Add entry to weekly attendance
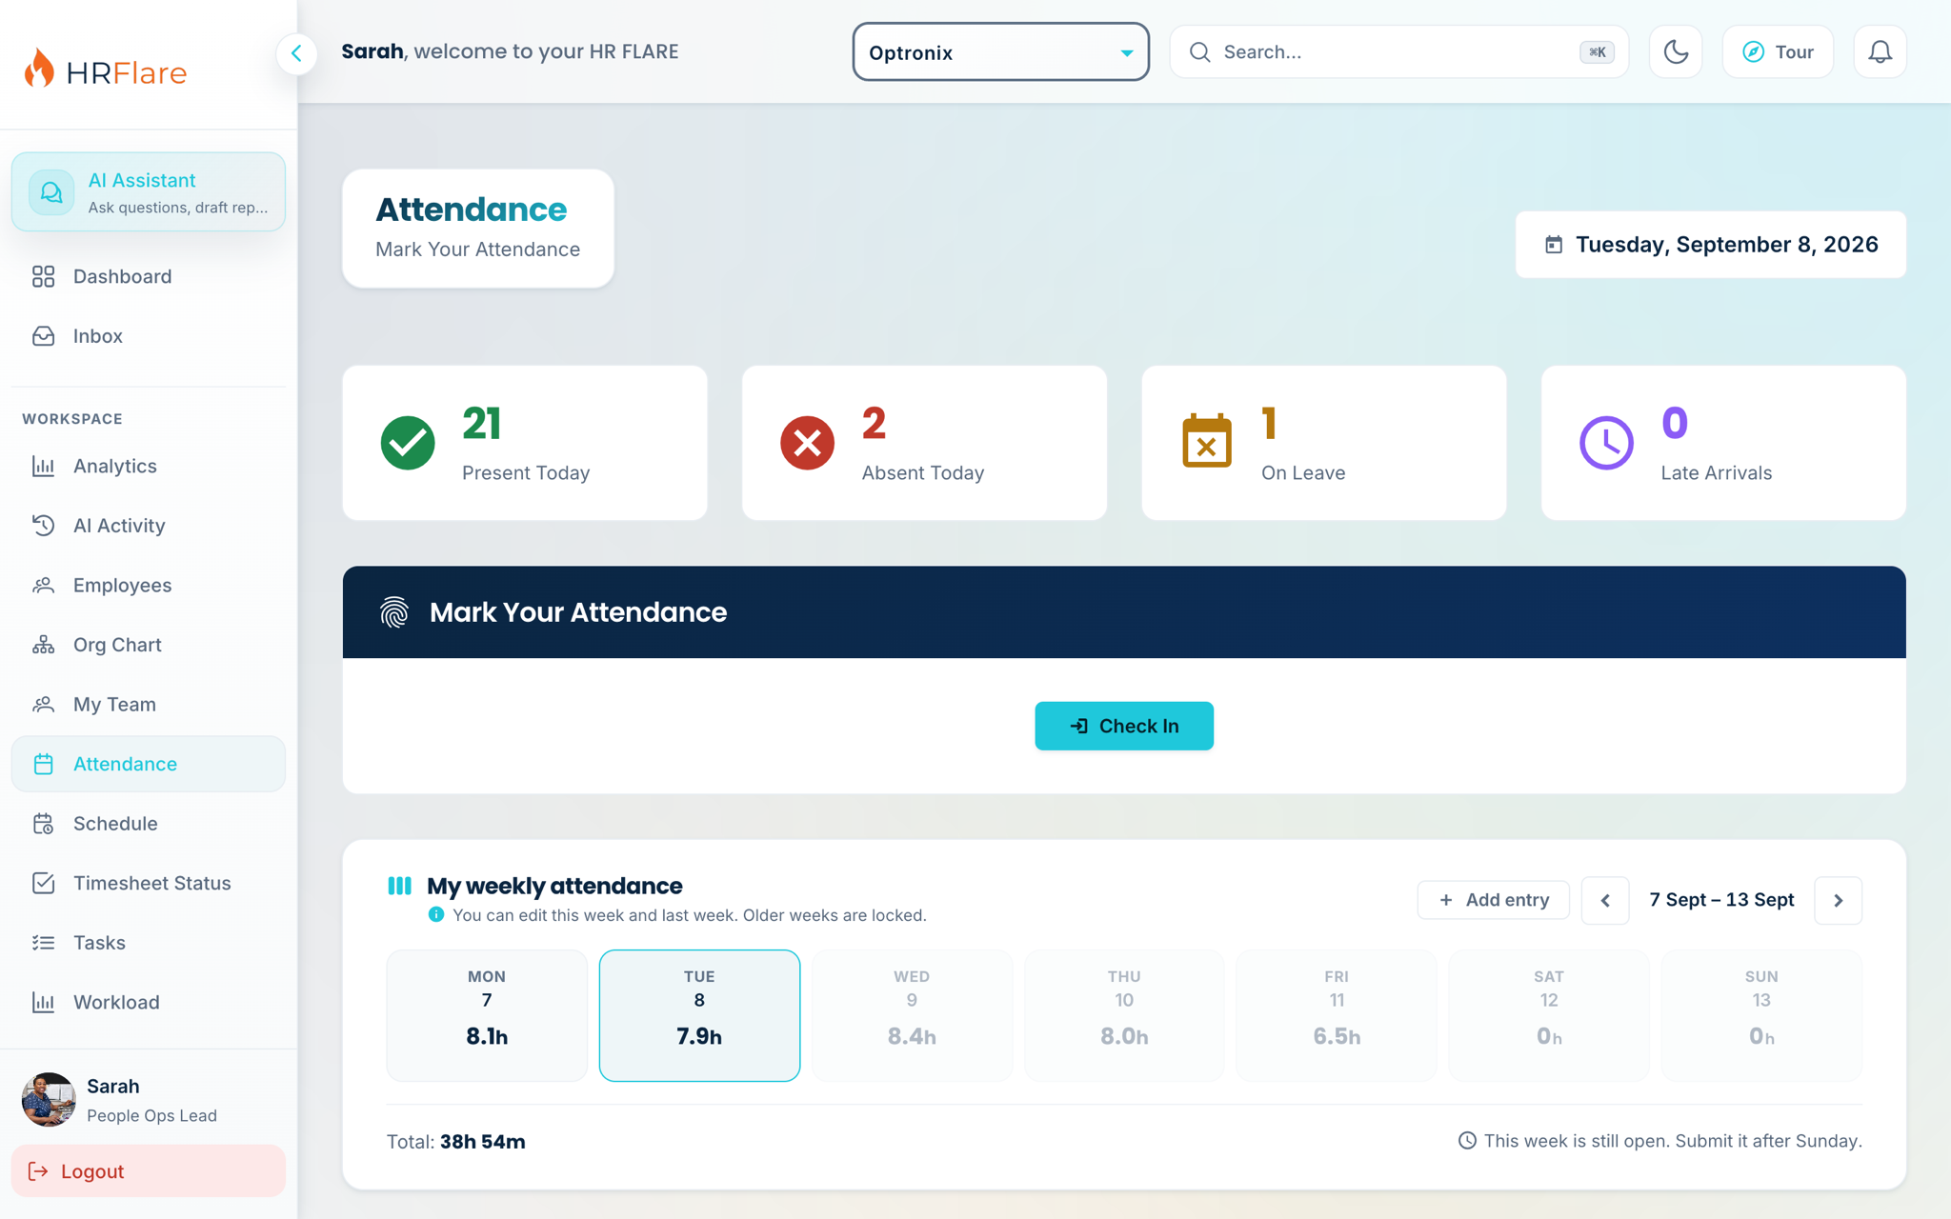Viewport: 1951px width, 1219px height. point(1493,900)
